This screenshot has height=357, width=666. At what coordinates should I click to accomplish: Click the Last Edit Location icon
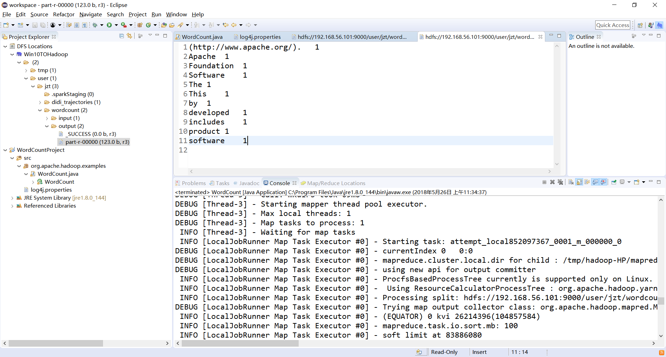click(x=225, y=25)
